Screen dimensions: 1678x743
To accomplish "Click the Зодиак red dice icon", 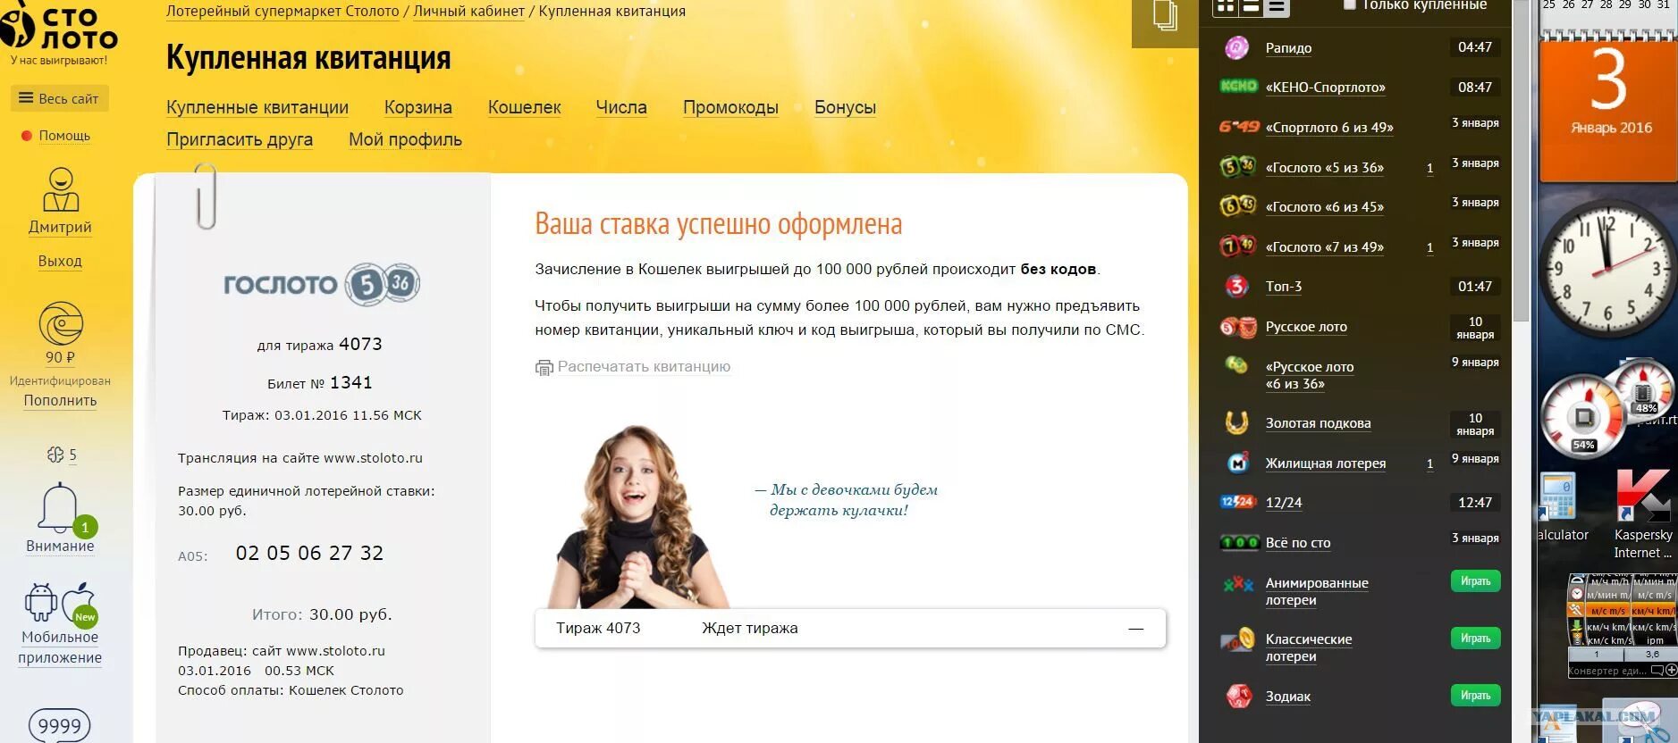I will [x=1238, y=697].
